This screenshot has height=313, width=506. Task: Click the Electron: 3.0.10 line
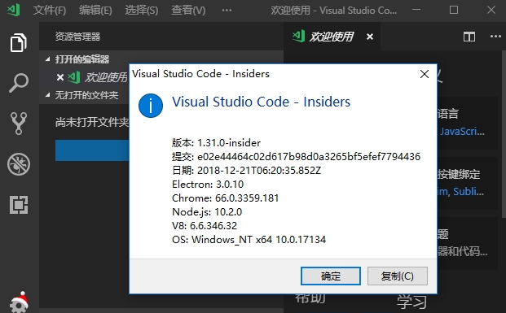[208, 185]
